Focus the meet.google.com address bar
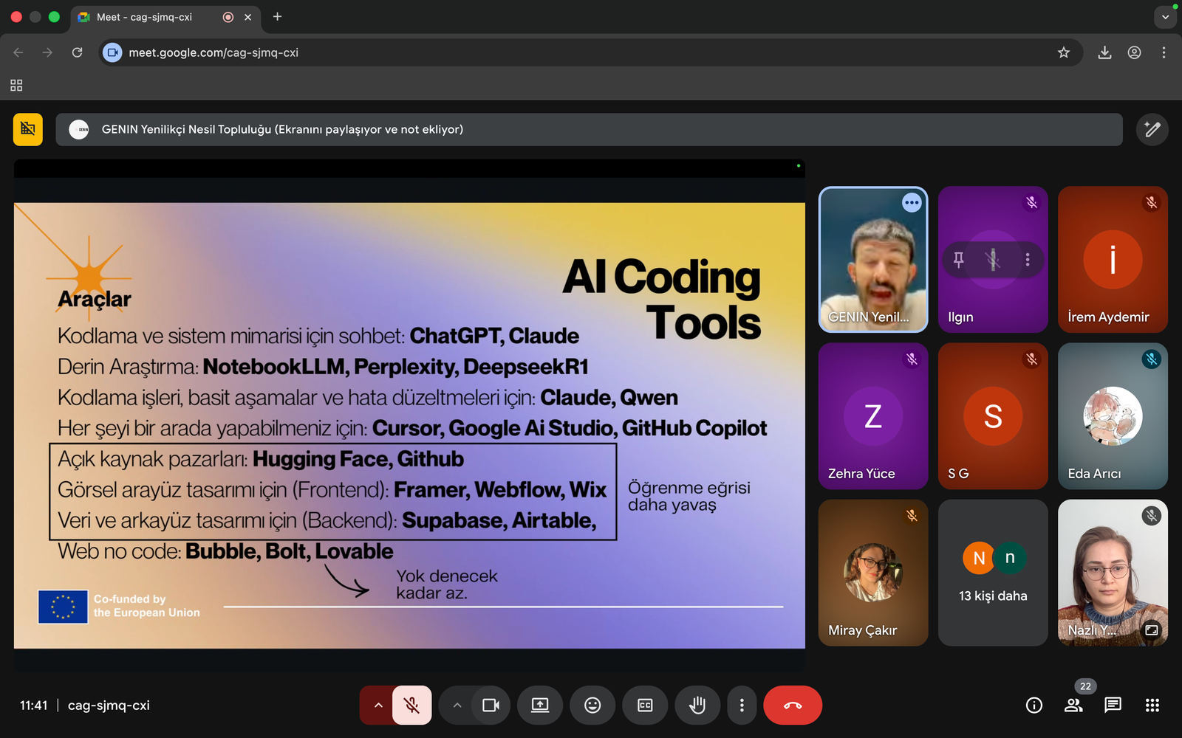The width and height of the screenshot is (1182, 738). (x=590, y=52)
